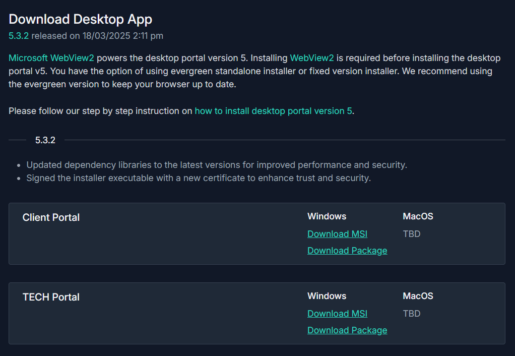This screenshot has height=356, width=515.
Task: Click the MacOS label in Client Portal card
Action: tap(418, 216)
